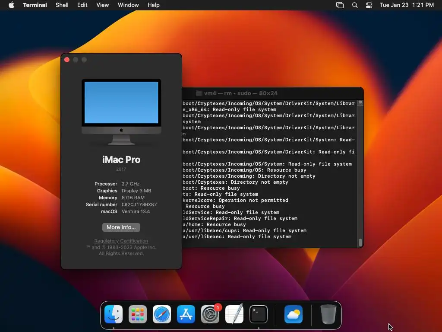Screen dimensions: 442x332
Task: Open the Shell menu
Action: (x=62, y=5)
